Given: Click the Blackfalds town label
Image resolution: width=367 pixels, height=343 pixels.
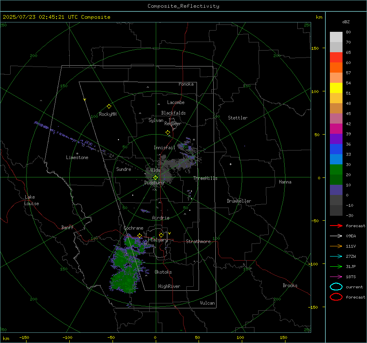Looking at the screenshot, I should pos(173,113).
